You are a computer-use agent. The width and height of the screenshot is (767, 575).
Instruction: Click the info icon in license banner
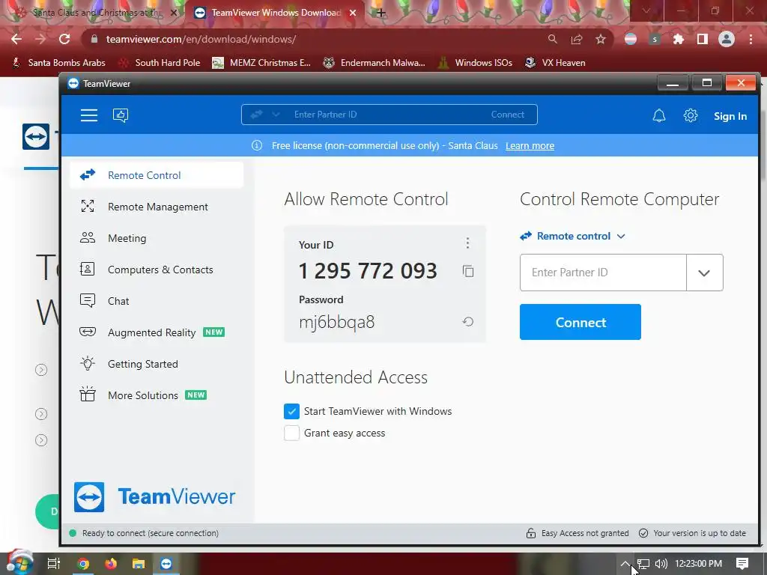[257, 146]
